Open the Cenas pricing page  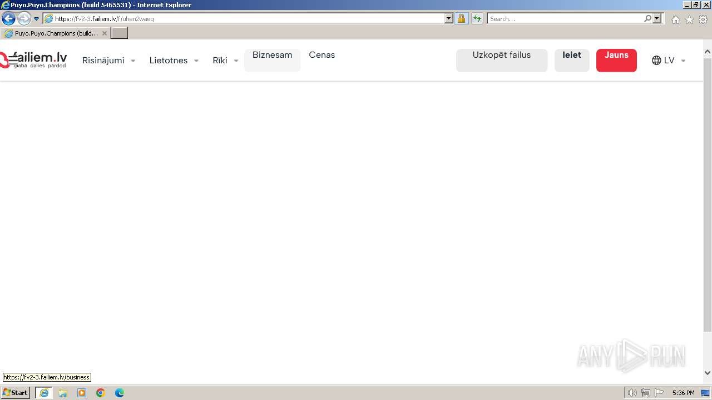(322, 55)
